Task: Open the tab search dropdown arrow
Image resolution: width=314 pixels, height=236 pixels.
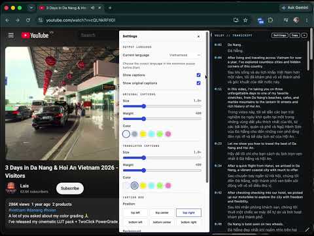Action: click(x=31, y=8)
